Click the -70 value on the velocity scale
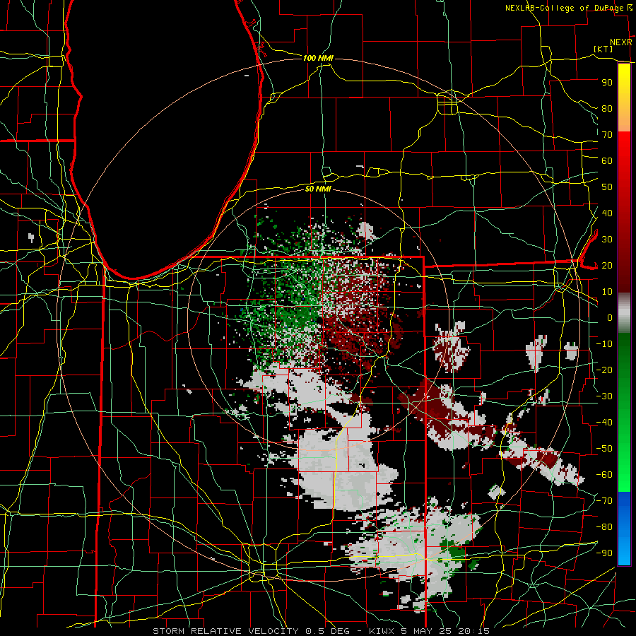 (604, 501)
